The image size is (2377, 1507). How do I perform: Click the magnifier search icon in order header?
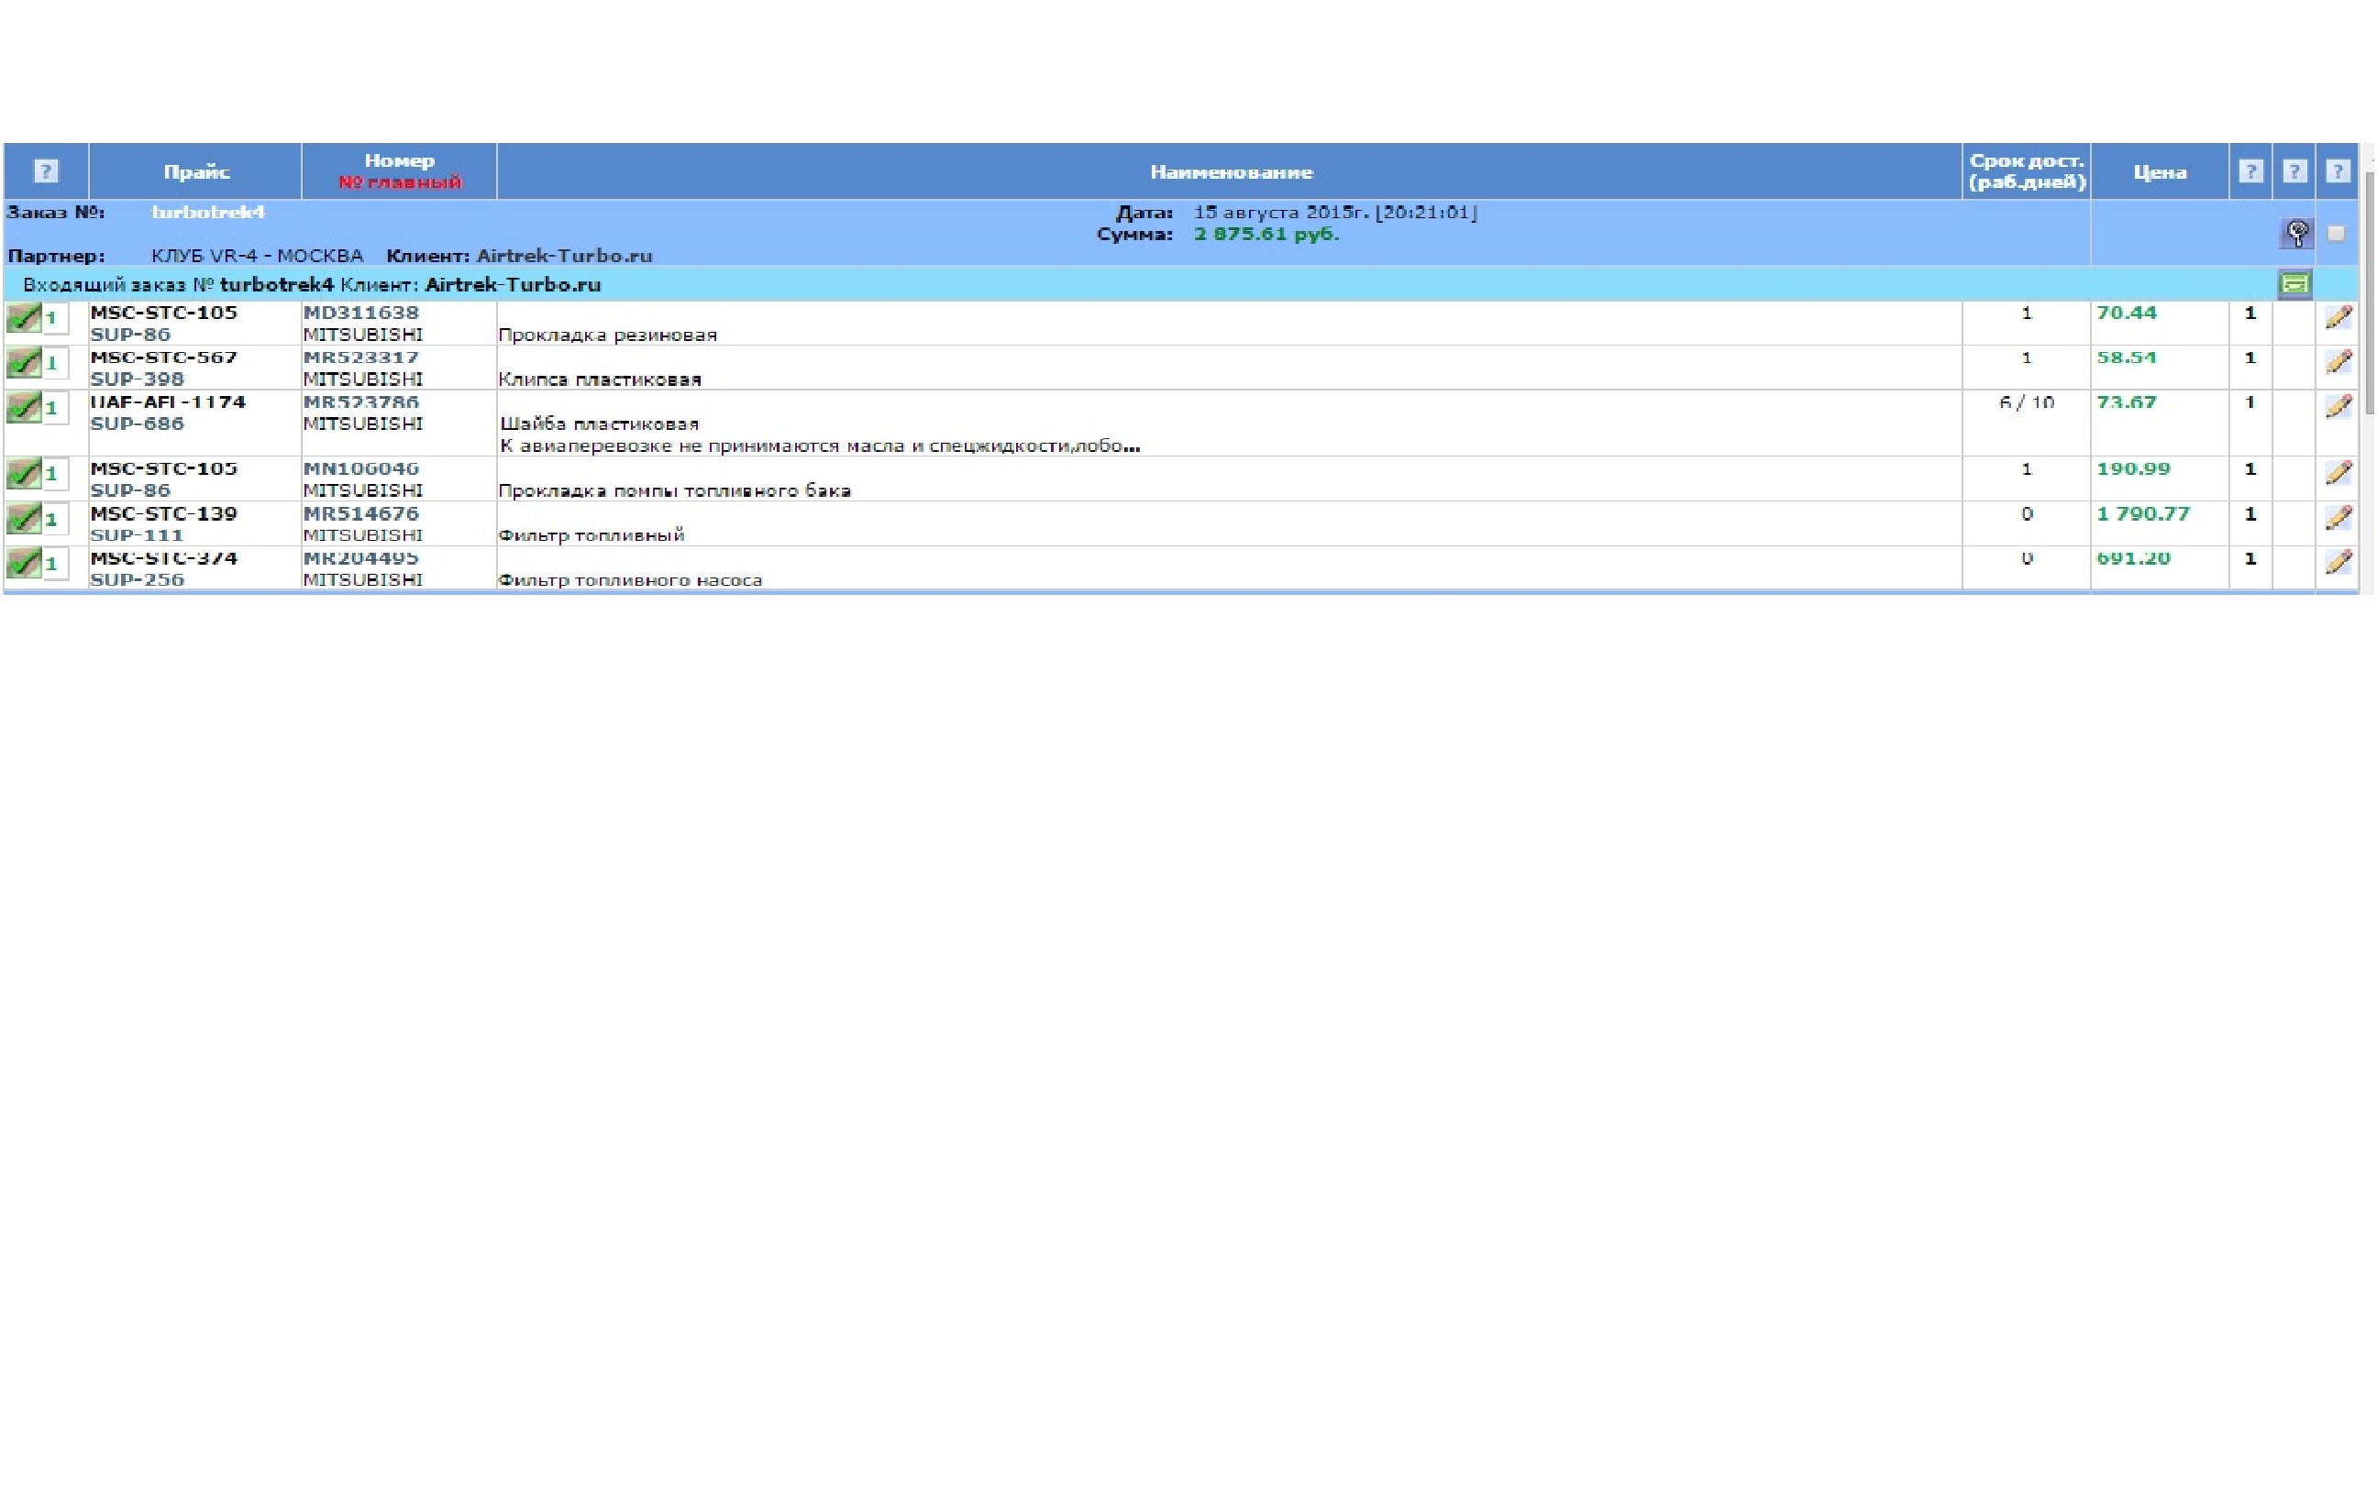tap(2297, 233)
